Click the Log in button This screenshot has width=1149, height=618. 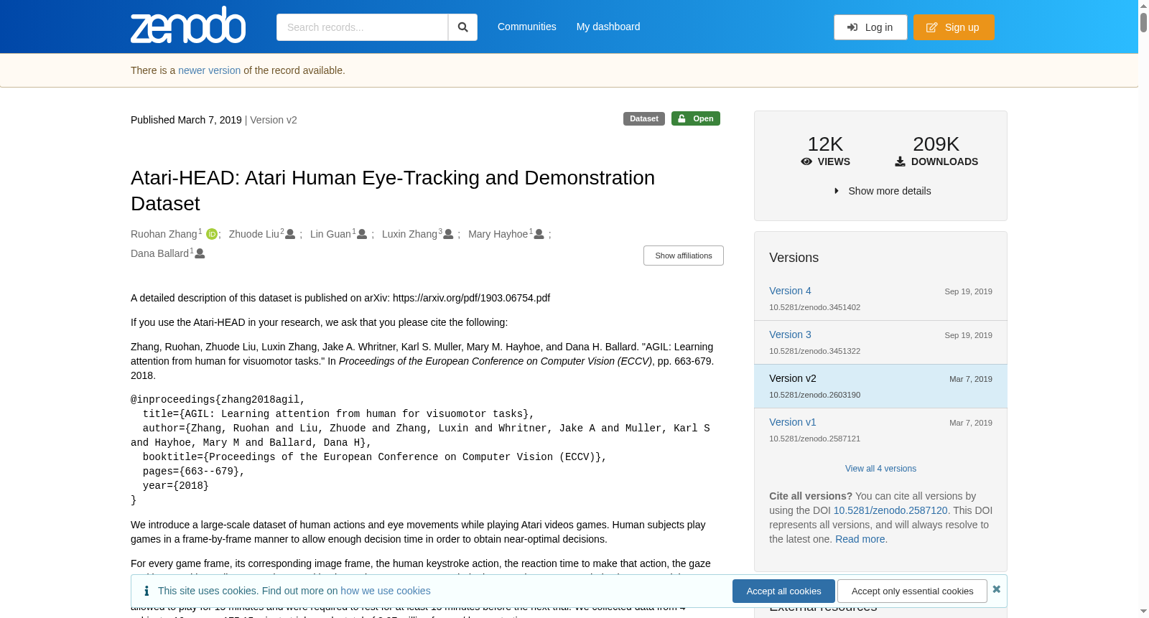point(870,27)
